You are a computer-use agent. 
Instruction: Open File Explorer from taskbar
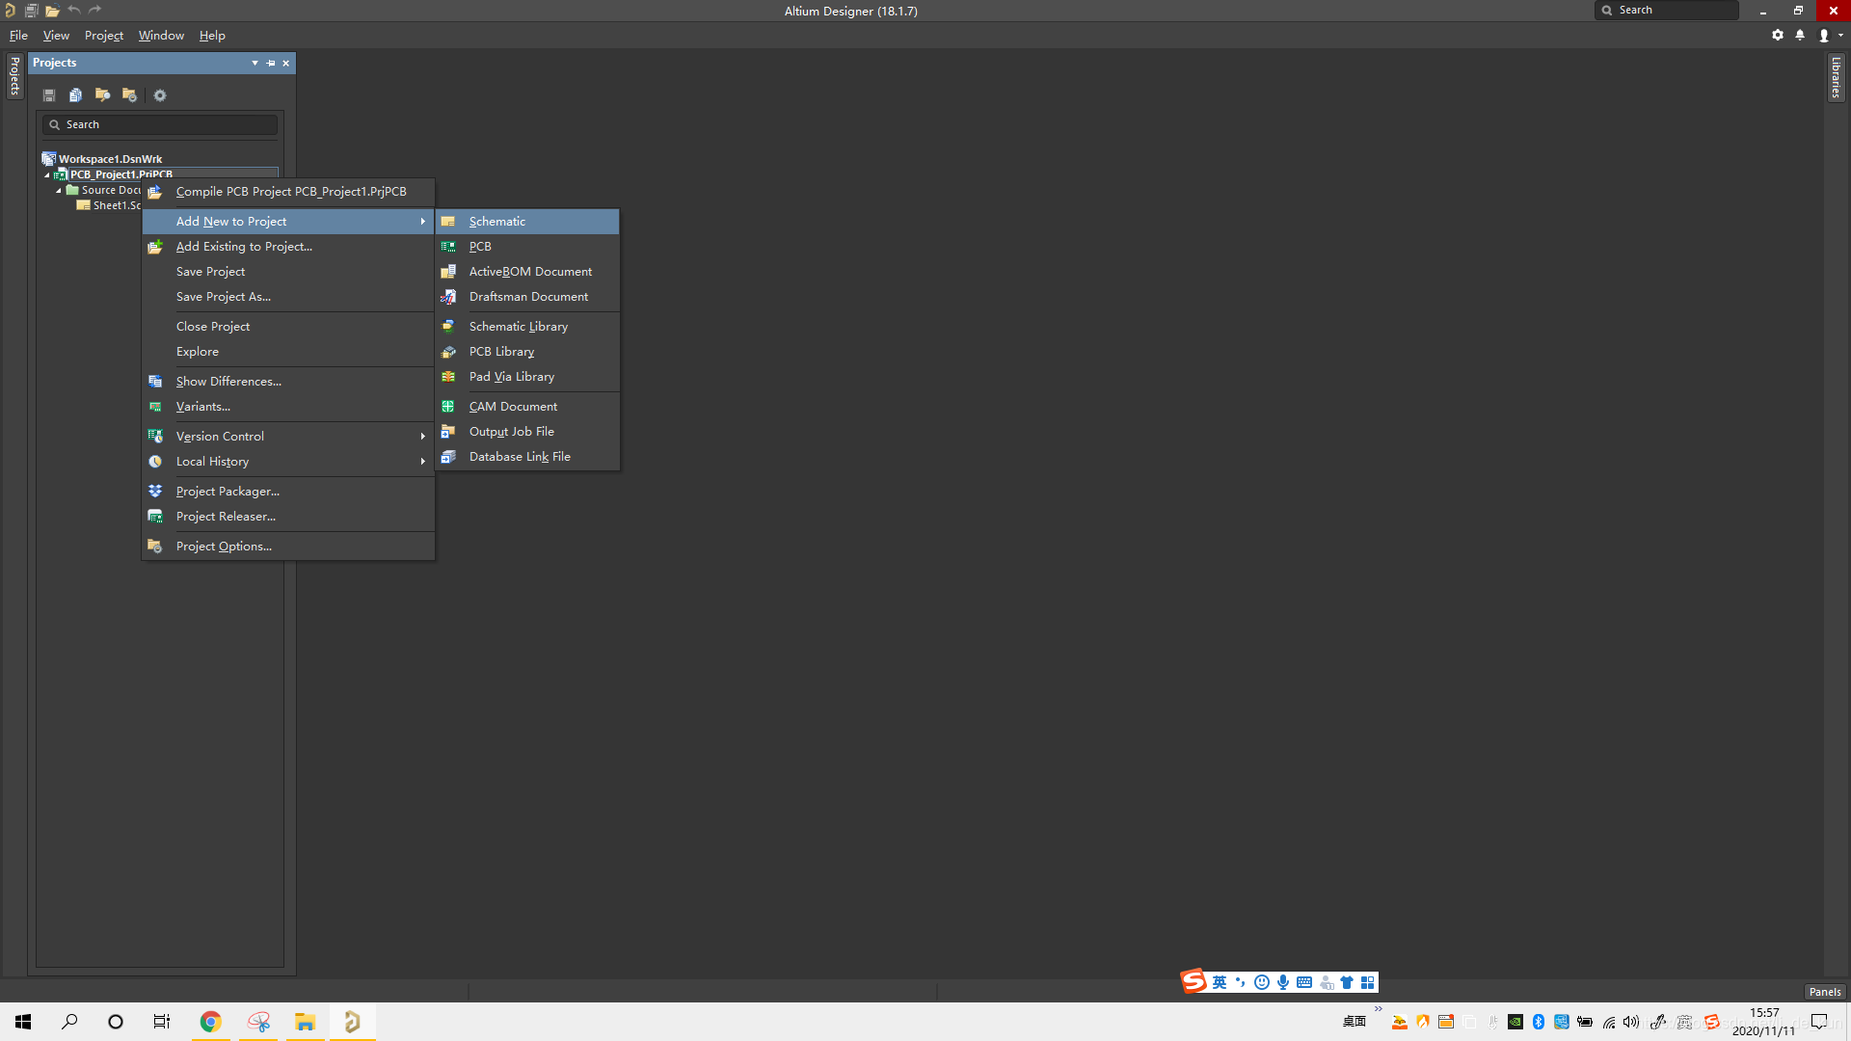pos(305,1022)
